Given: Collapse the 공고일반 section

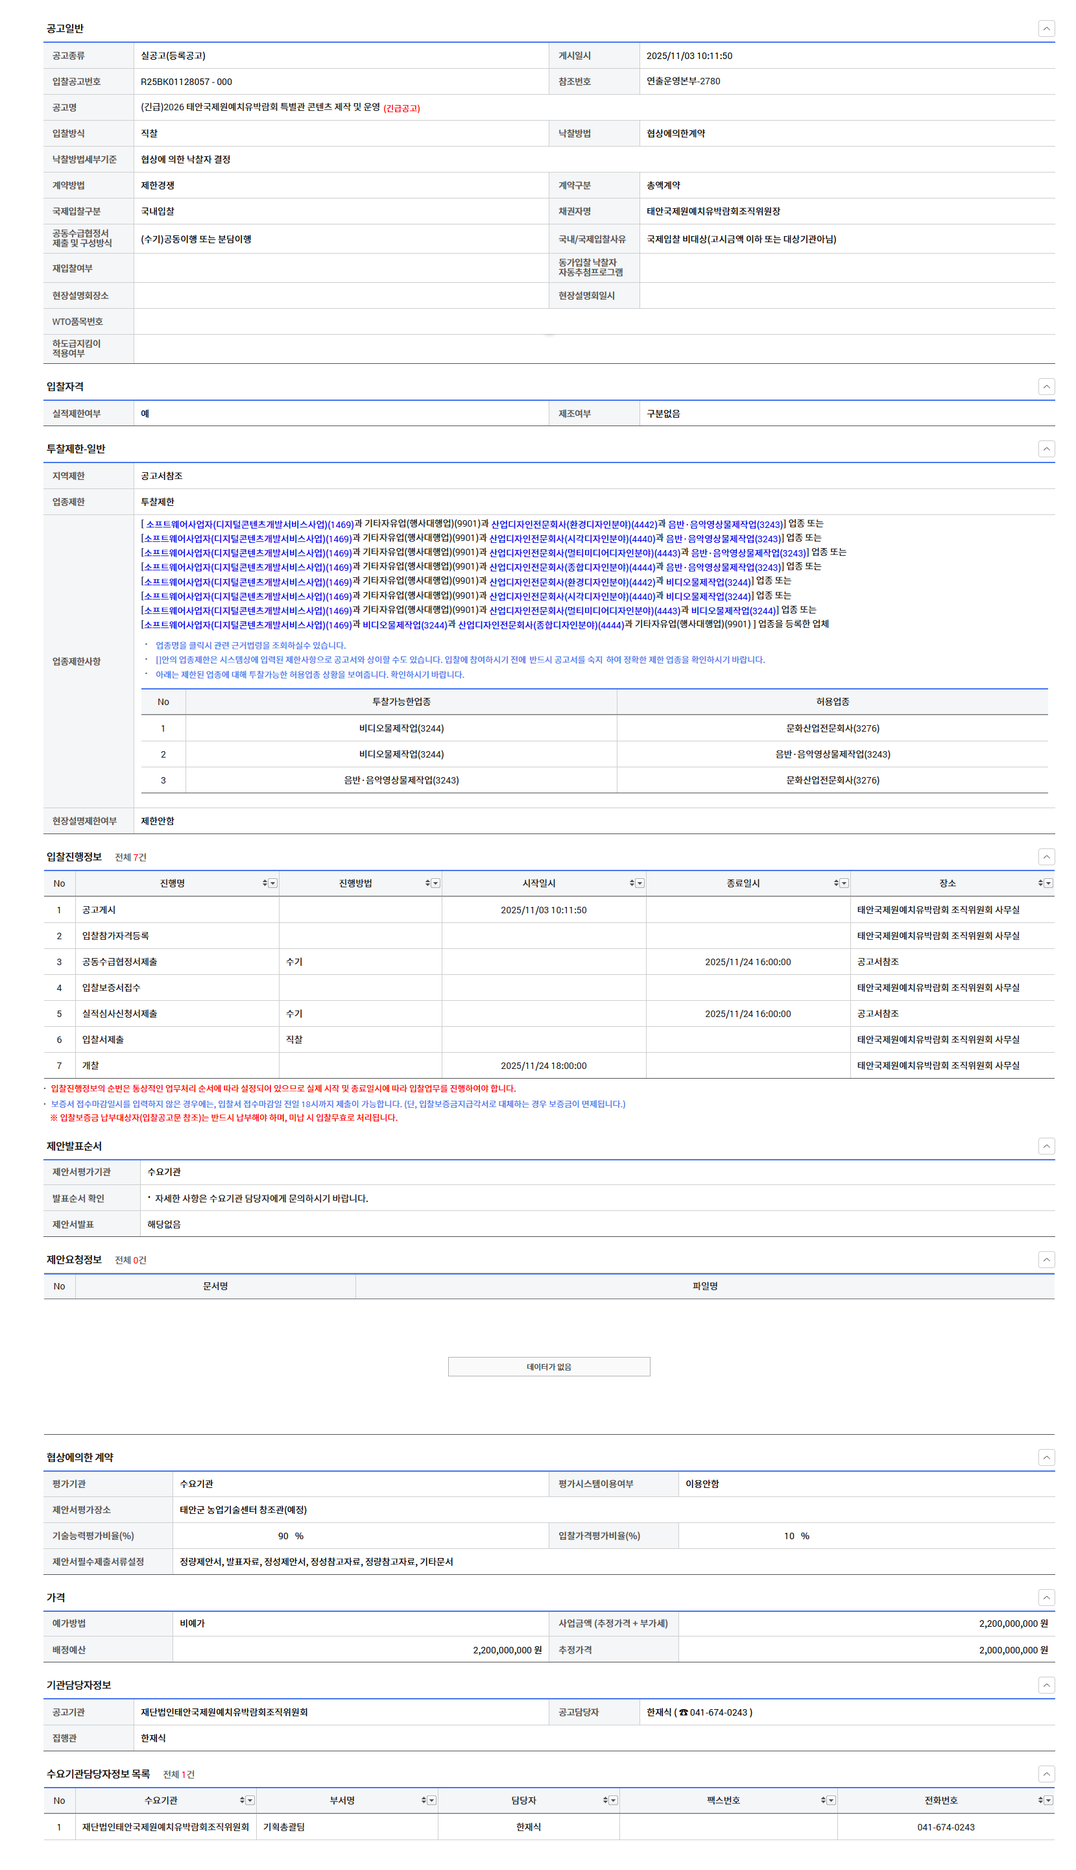Looking at the screenshot, I should [1046, 29].
